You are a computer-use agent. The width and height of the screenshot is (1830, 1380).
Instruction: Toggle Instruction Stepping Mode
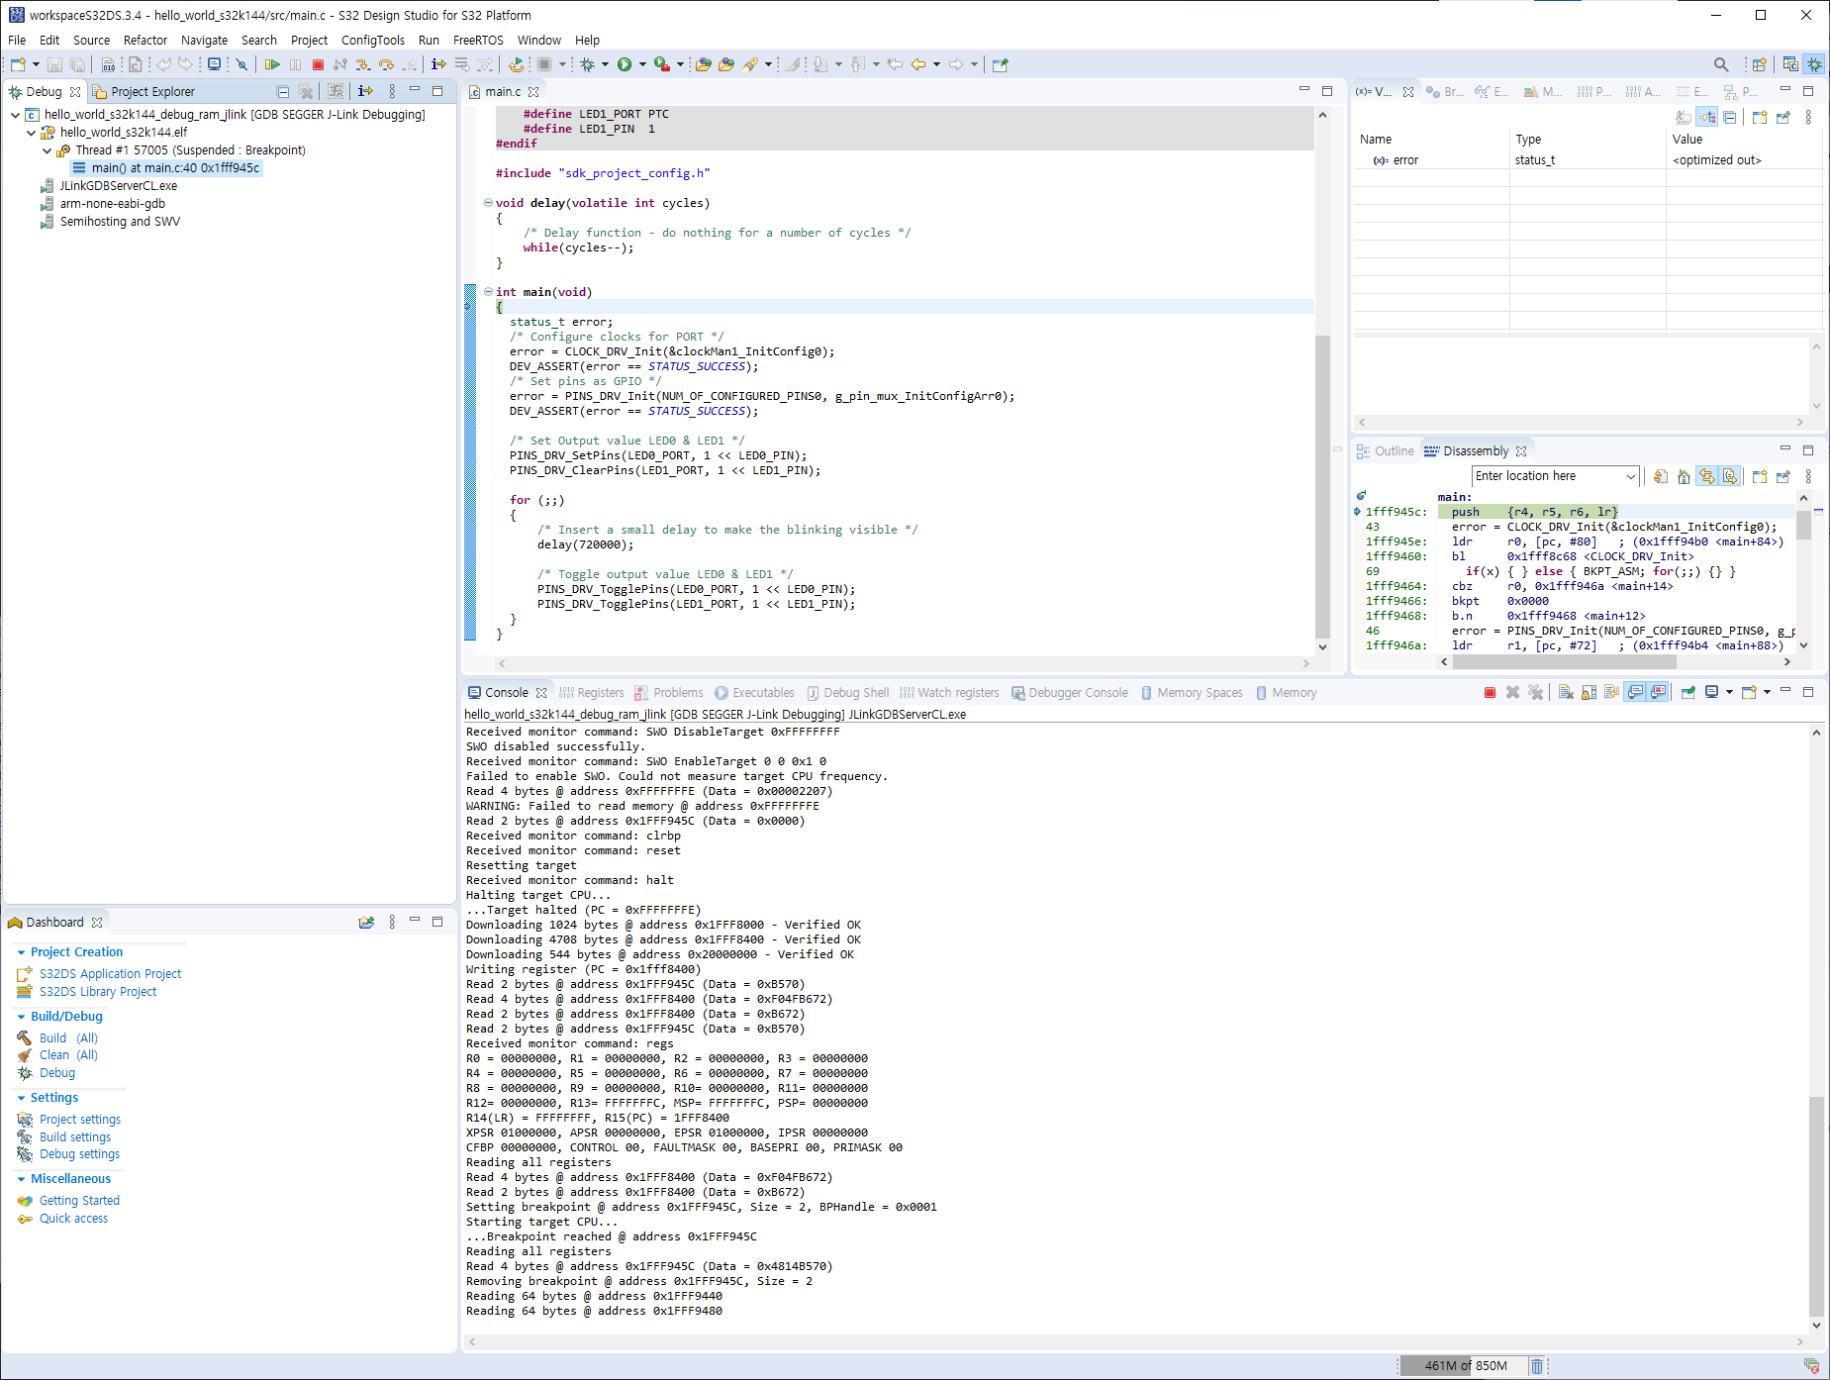click(x=438, y=64)
